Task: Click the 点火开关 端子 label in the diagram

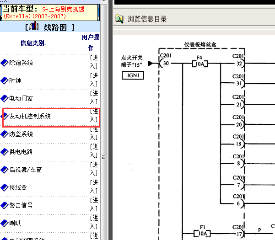Action: [132, 61]
